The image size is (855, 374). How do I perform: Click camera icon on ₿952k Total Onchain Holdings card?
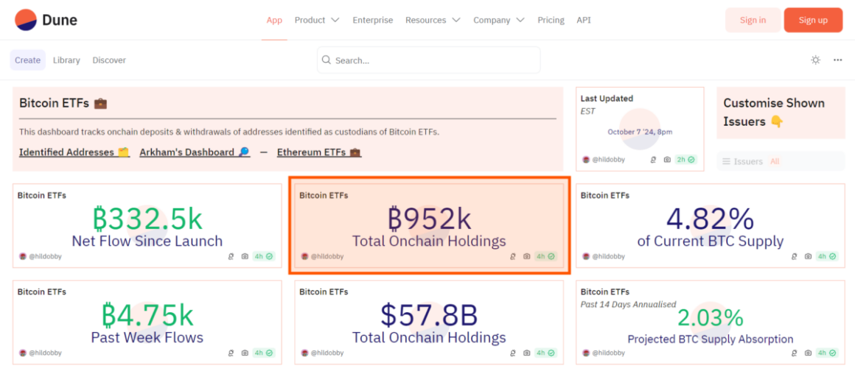coord(527,256)
